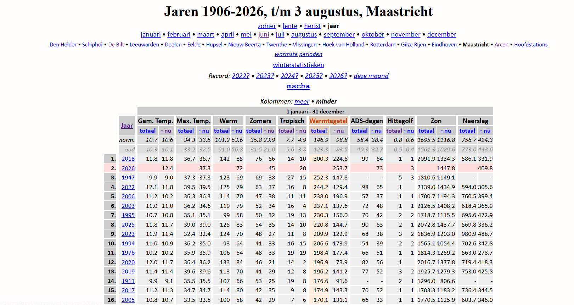Switch to the De Bilt station
Image resolution: width=574 pixels, height=305 pixels.
(x=116, y=45)
